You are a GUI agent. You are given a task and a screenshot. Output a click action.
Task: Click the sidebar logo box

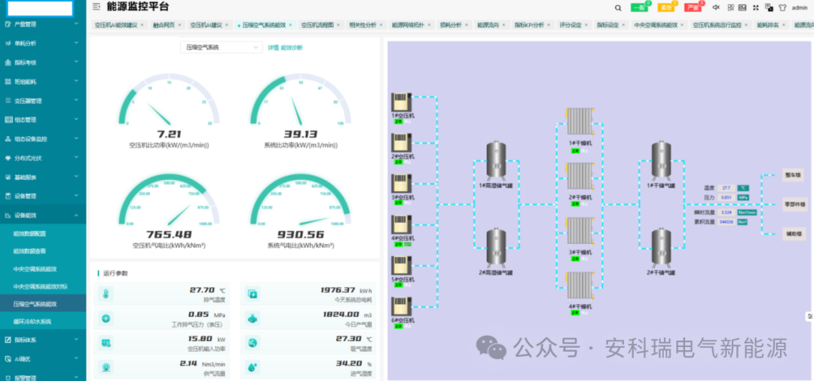pos(40,8)
